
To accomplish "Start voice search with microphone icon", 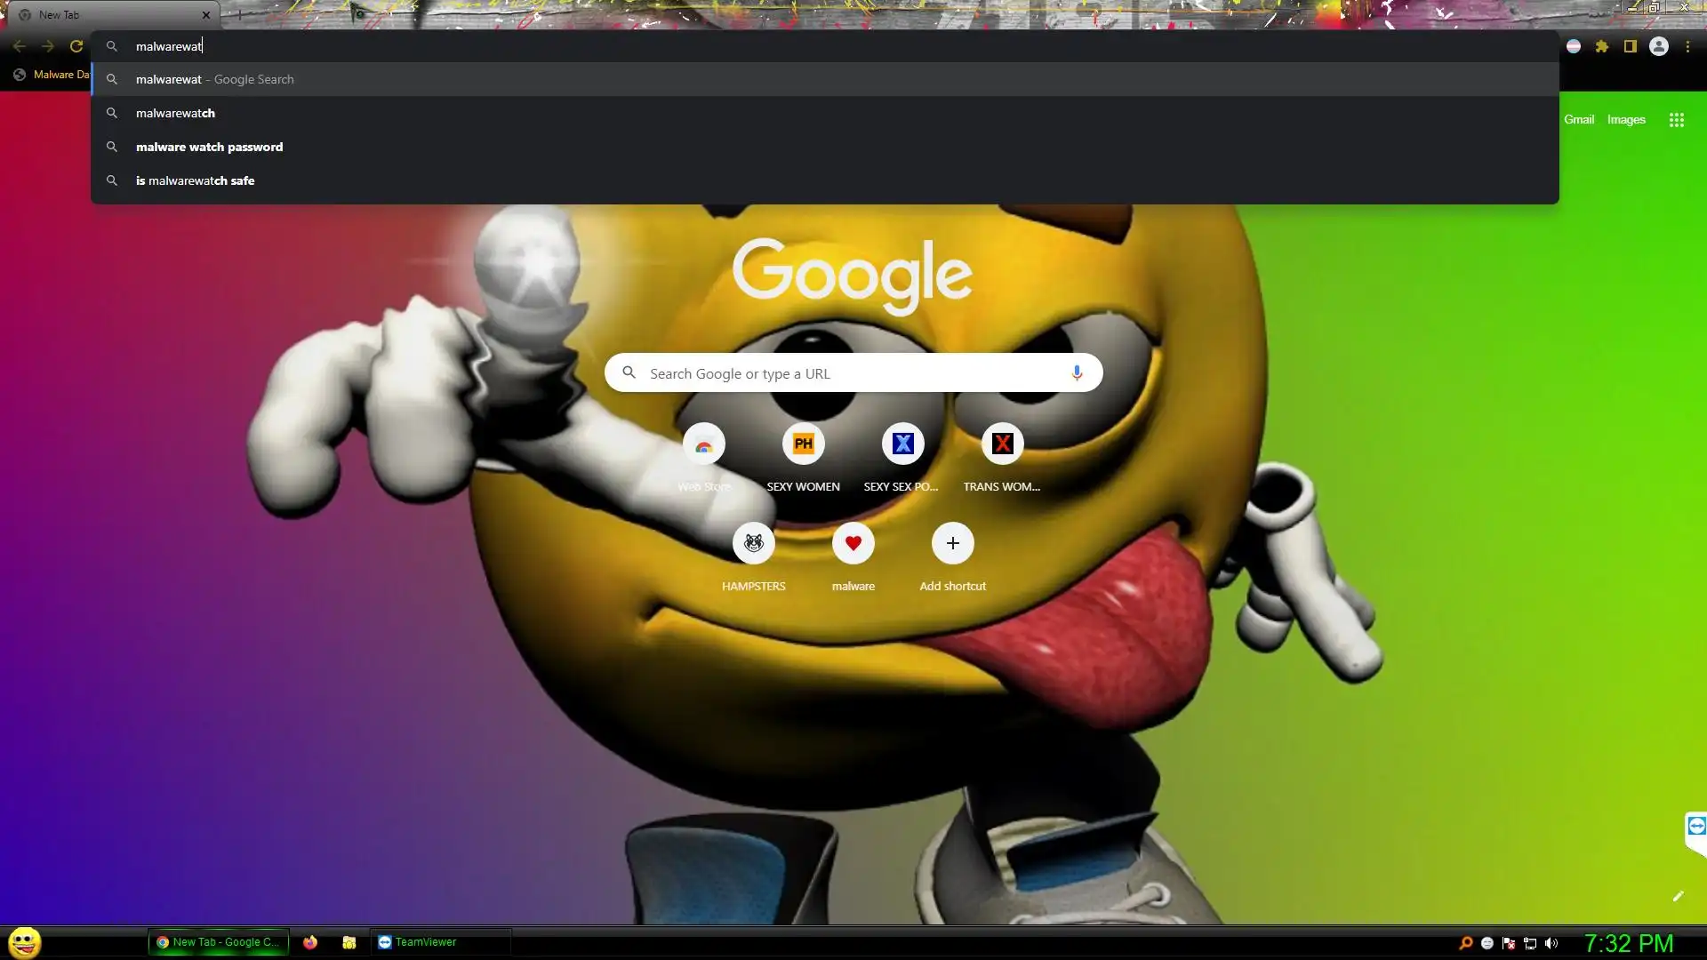I will [x=1077, y=373].
